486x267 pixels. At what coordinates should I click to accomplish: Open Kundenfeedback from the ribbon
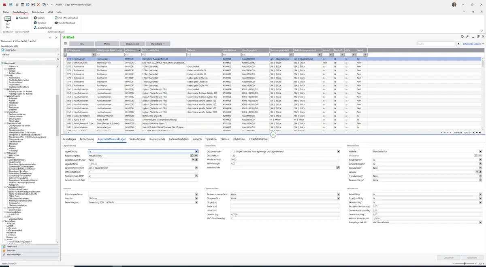pyautogui.click(x=65, y=23)
